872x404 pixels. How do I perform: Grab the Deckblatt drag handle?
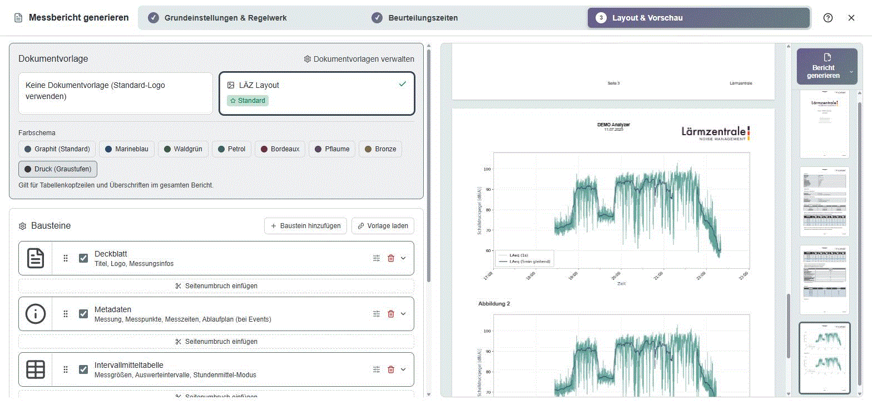[x=66, y=258]
